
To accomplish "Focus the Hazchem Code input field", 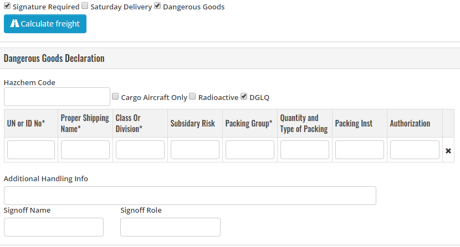I will 57,97.
